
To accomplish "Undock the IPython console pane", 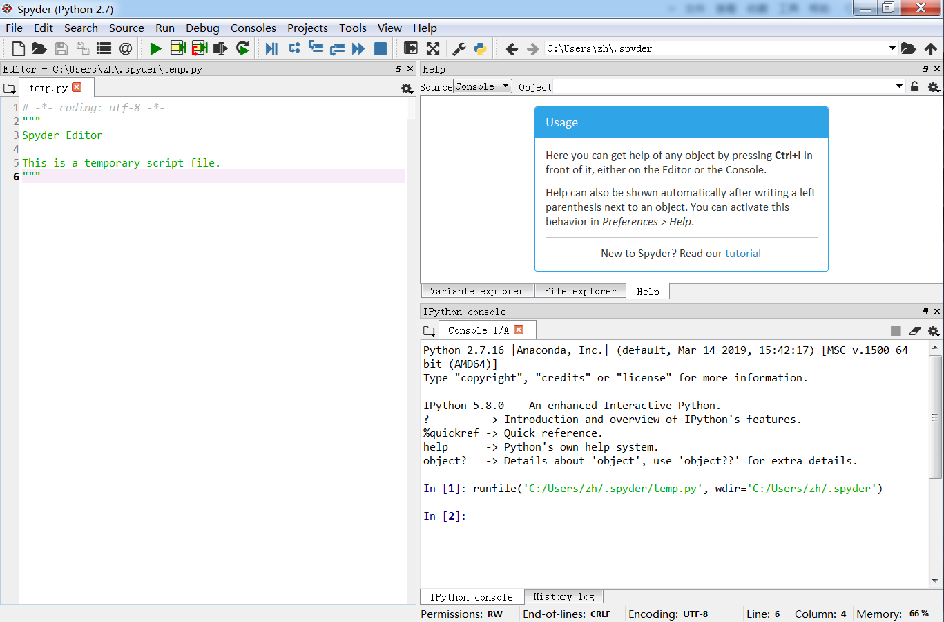I will [925, 312].
